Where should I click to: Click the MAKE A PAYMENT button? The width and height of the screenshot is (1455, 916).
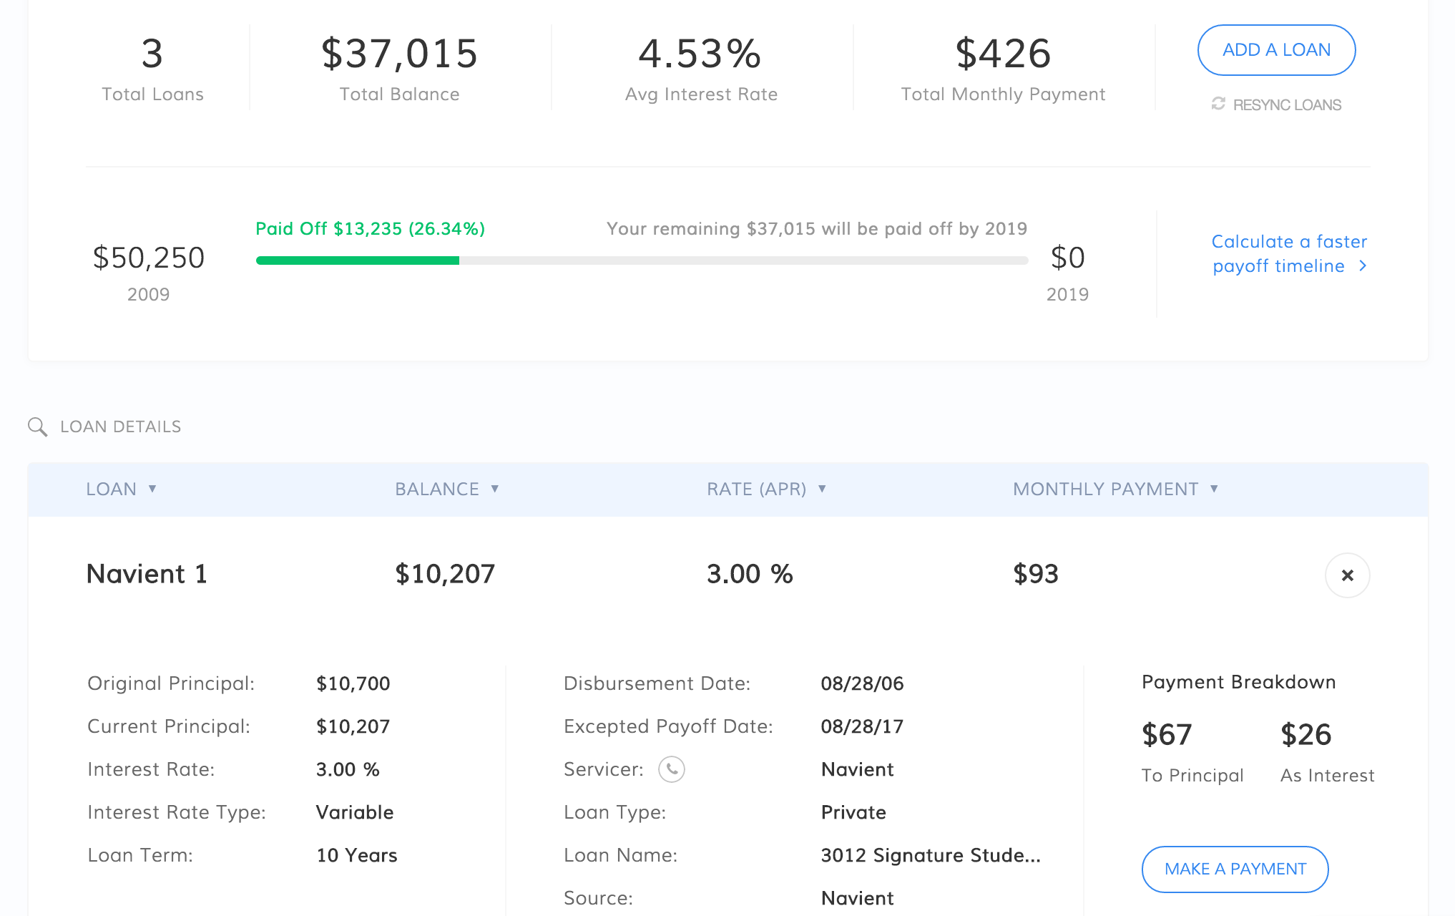point(1235,869)
